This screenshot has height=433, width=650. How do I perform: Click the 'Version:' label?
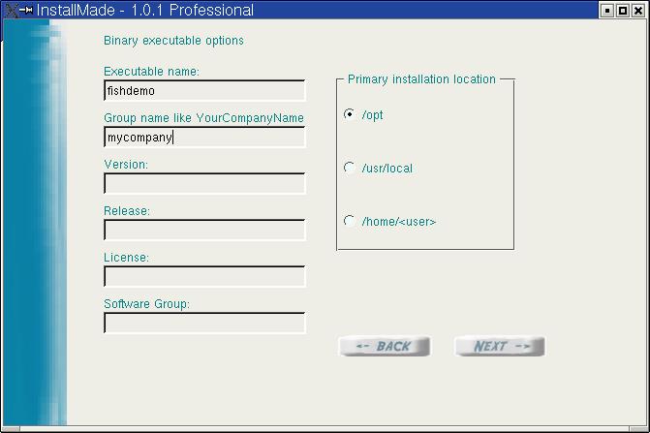click(x=126, y=164)
